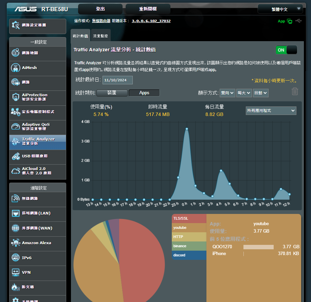Click the QOO1270 usage bar
This screenshot has width=311, height=302.
(258, 247)
